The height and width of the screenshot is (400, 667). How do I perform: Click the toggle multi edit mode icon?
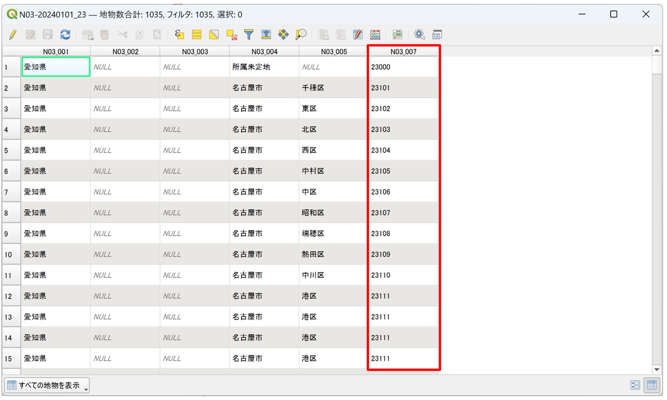pyautogui.click(x=30, y=35)
